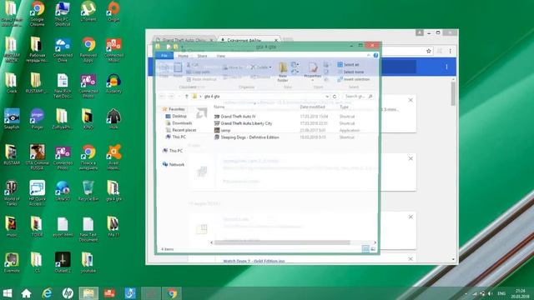Click Invert selection in Explorer ribbon
534x300 pixels.
[354, 79]
